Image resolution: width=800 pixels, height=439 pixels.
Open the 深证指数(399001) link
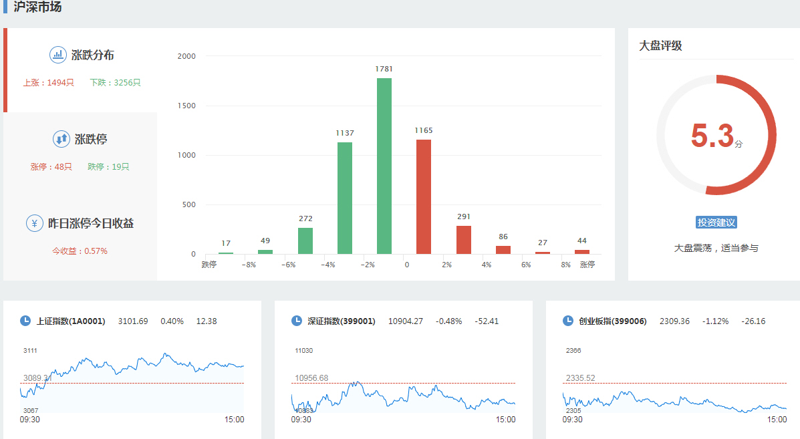tap(342, 321)
